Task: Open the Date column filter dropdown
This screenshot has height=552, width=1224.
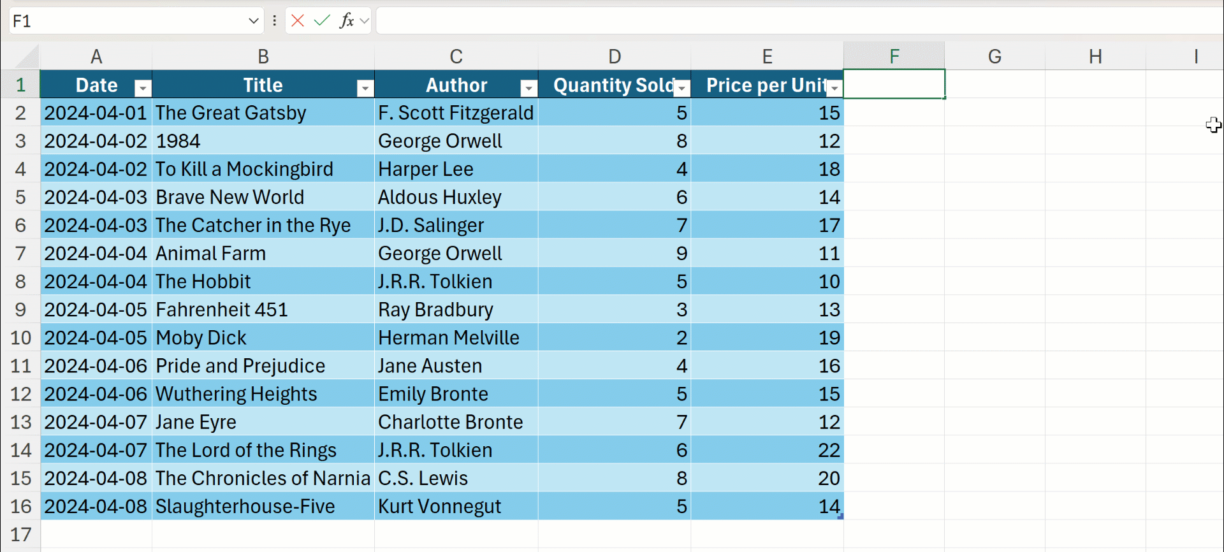Action: click(x=143, y=88)
